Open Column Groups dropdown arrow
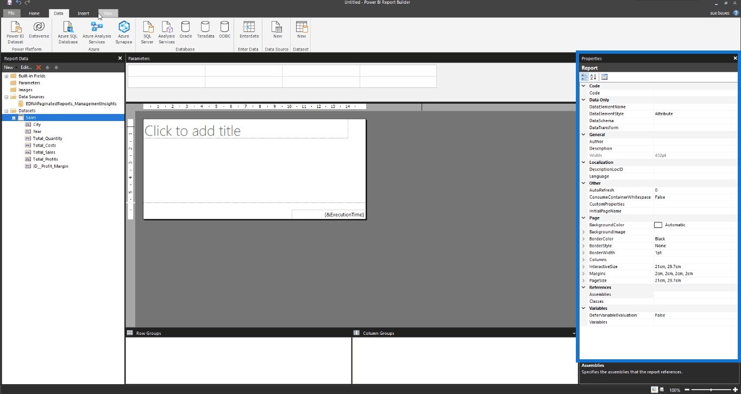This screenshot has width=741, height=394. 574,333
